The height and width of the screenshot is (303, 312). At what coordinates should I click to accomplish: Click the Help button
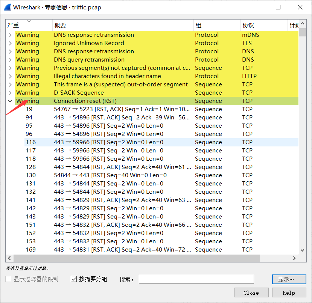point(289,293)
